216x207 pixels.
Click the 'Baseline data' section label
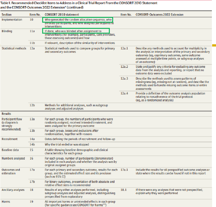10,150
